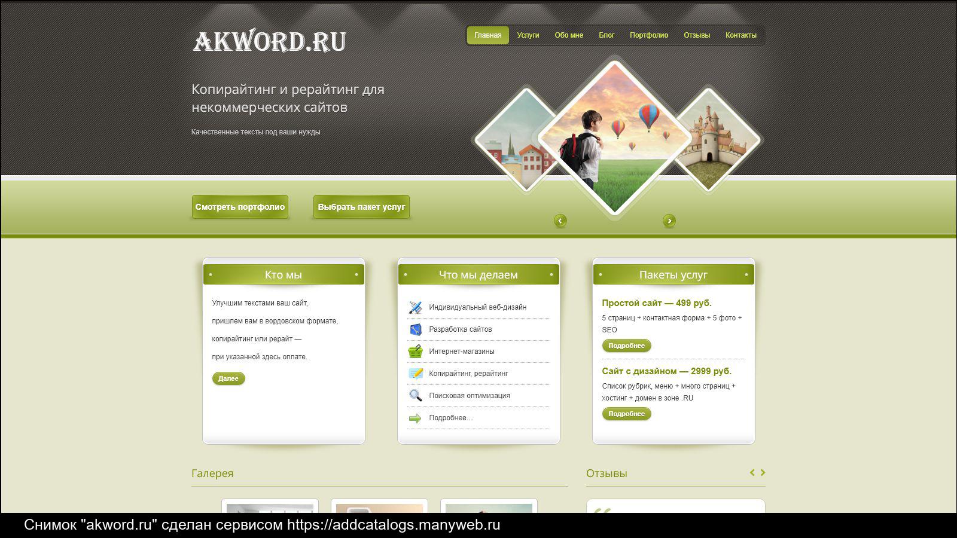Click the copywriting pencil note icon
This screenshot has width=957, height=538.
tap(415, 374)
